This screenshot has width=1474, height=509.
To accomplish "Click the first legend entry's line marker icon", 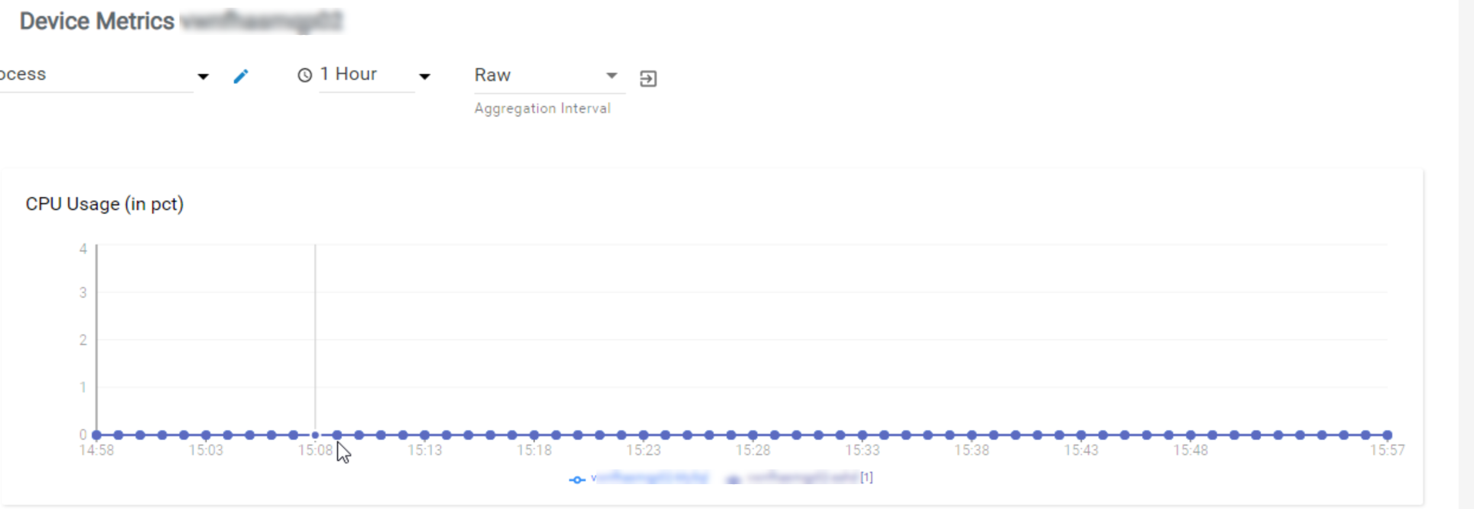I will pos(577,479).
